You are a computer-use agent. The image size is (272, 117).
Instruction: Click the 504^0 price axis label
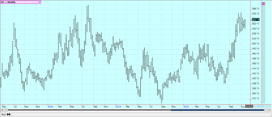coord(256,44)
